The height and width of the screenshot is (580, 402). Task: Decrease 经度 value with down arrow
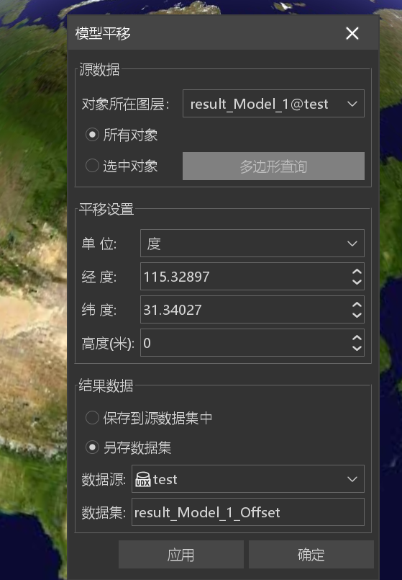click(357, 282)
